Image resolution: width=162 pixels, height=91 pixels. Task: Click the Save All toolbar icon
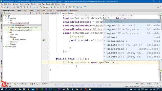point(5,7)
